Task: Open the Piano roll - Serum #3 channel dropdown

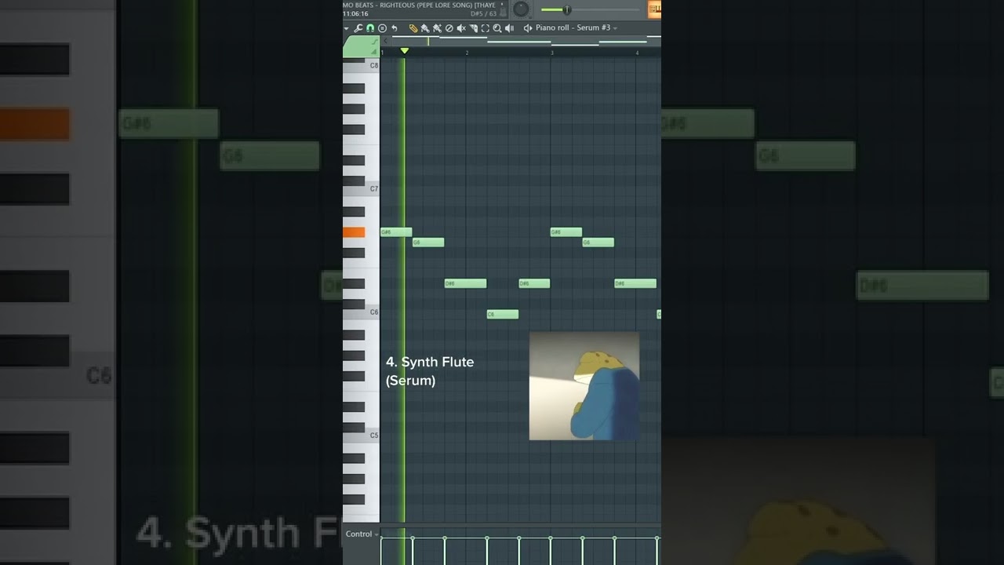Action: point(577,27)
